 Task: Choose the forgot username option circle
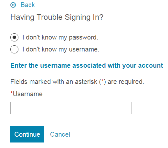14,49
